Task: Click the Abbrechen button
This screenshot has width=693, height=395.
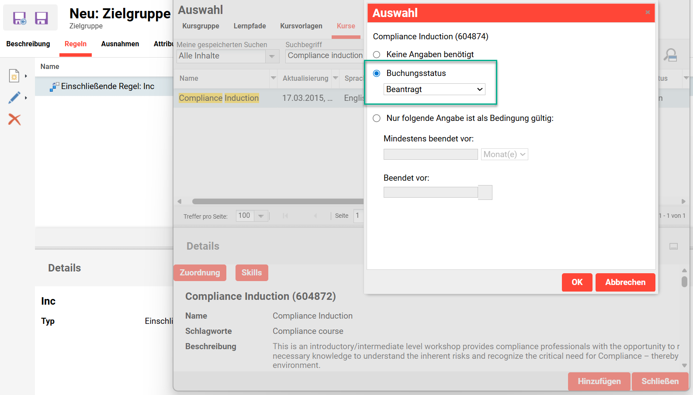Action: 625,282
